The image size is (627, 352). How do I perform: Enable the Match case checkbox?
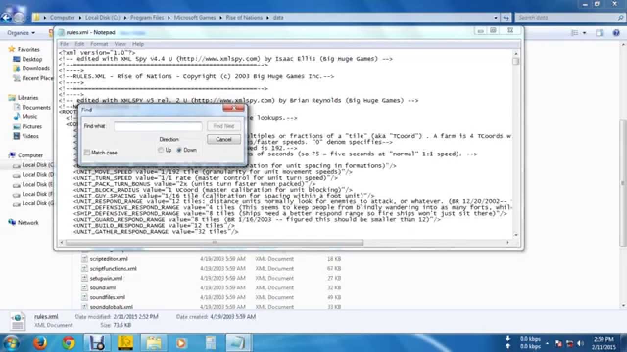point(87,153)
